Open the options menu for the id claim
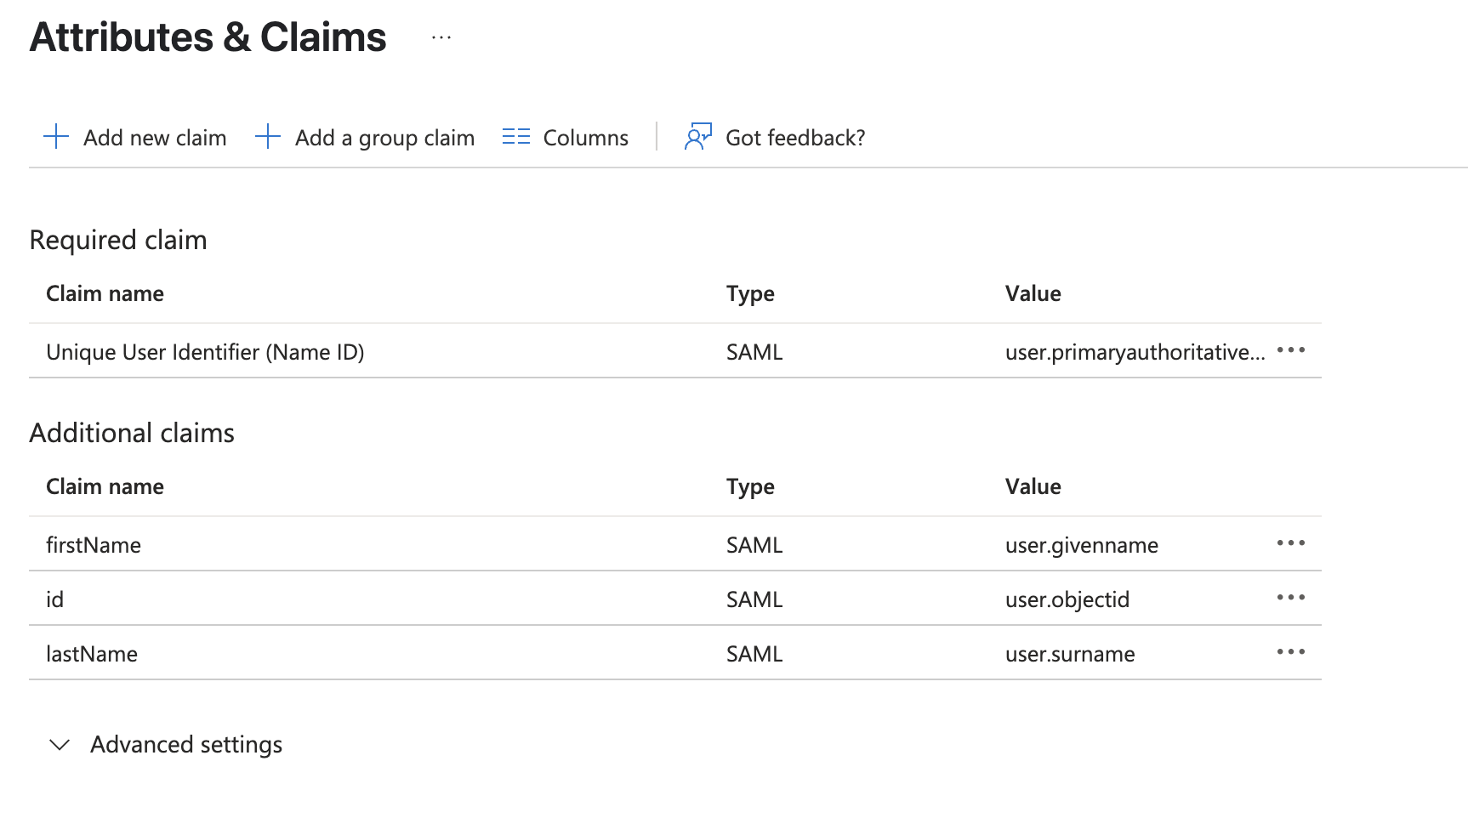Image resolution: width=1468 pixels, height=835 pixels. coord(1291,598)
